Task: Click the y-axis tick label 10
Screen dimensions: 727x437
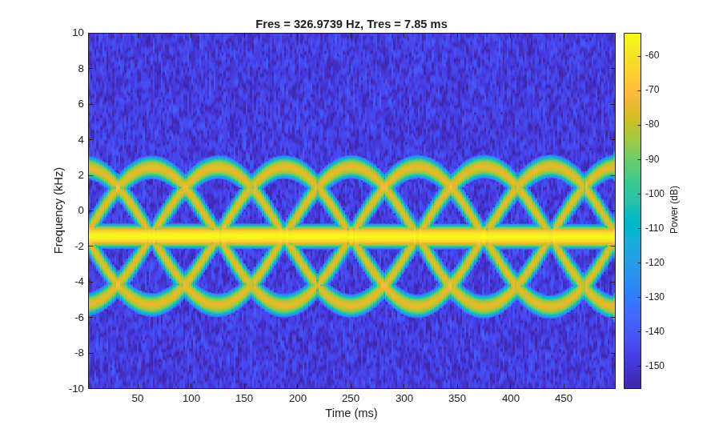Action: pos(78,33)
